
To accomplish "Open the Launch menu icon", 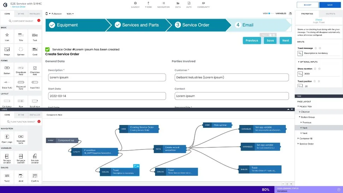I will [x=135, y=4].
